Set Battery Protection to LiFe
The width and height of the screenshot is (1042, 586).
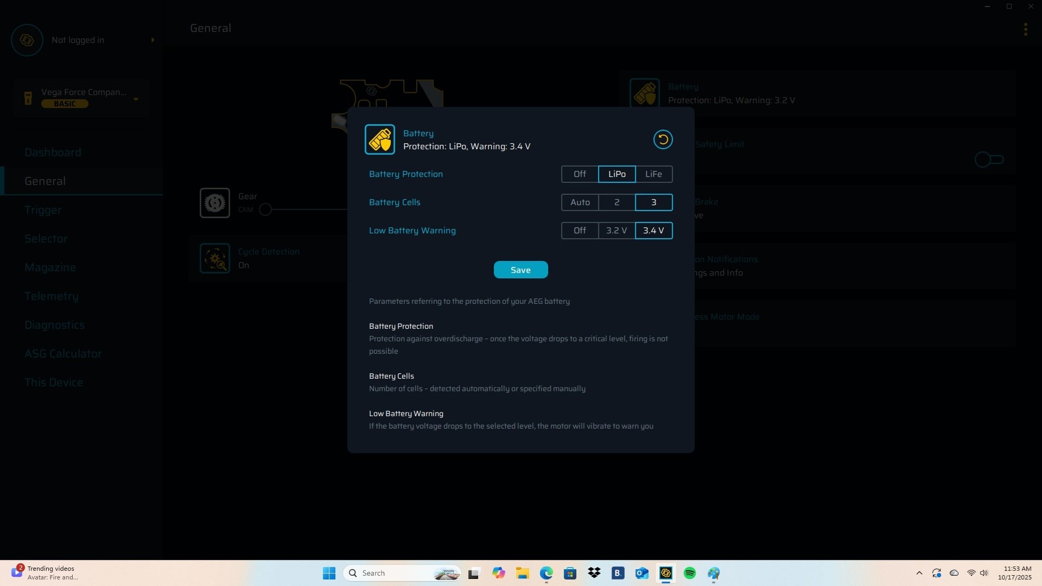point(653,174)
